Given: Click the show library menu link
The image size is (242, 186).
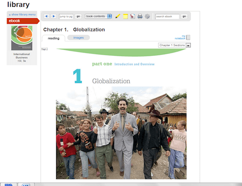Looking at the screenshot, I should pyautogui.click(x=22, y=14).
